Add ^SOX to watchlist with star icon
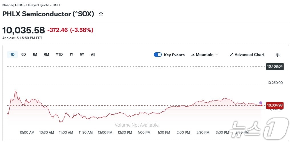This screenshot has height=144, width=293. [x=101, y=14]
